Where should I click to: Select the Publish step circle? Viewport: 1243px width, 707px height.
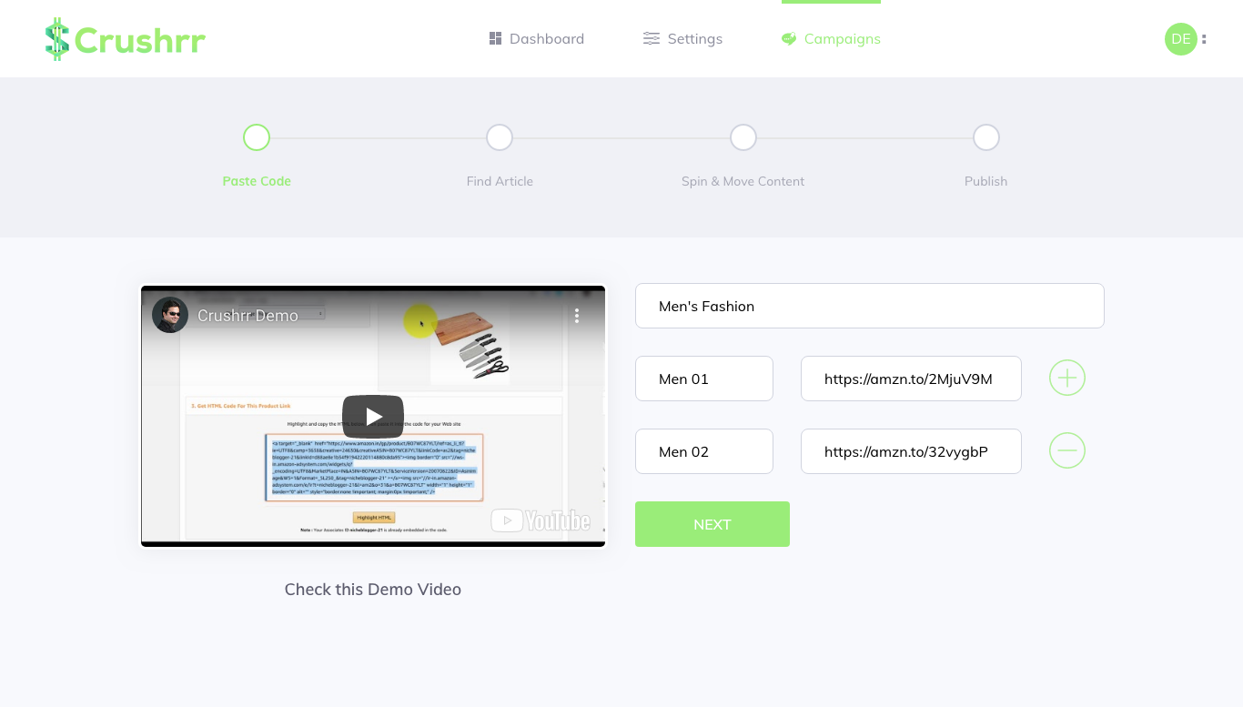(x=986, y=137)
